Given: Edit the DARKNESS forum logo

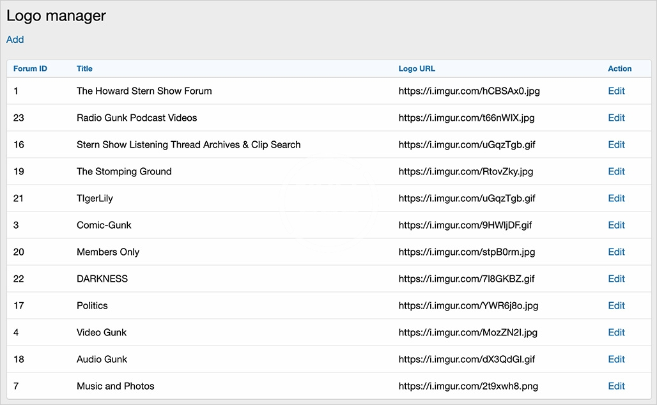Looking at the screenshot, I should [x=616, y=279].
